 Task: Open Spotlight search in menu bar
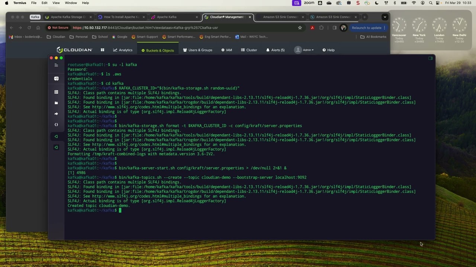431,3
